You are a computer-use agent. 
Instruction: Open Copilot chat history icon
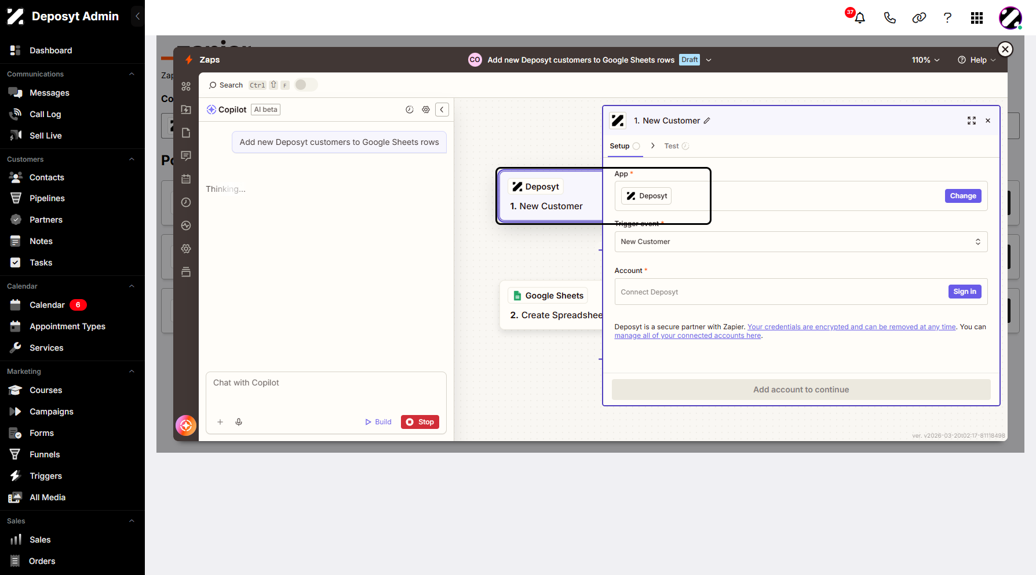coord(410,110)
